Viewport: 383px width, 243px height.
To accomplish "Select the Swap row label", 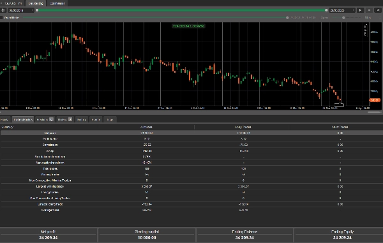I will tap(50, 151).
